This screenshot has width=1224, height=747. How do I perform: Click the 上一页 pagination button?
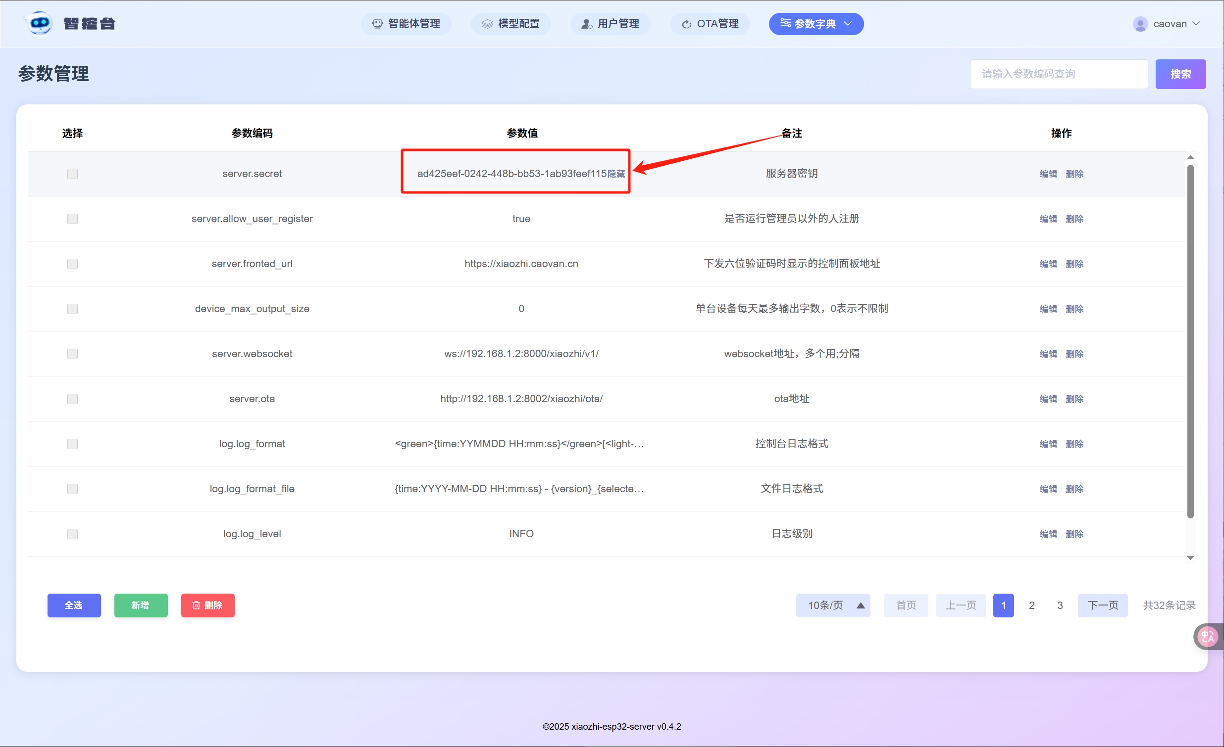961,606
